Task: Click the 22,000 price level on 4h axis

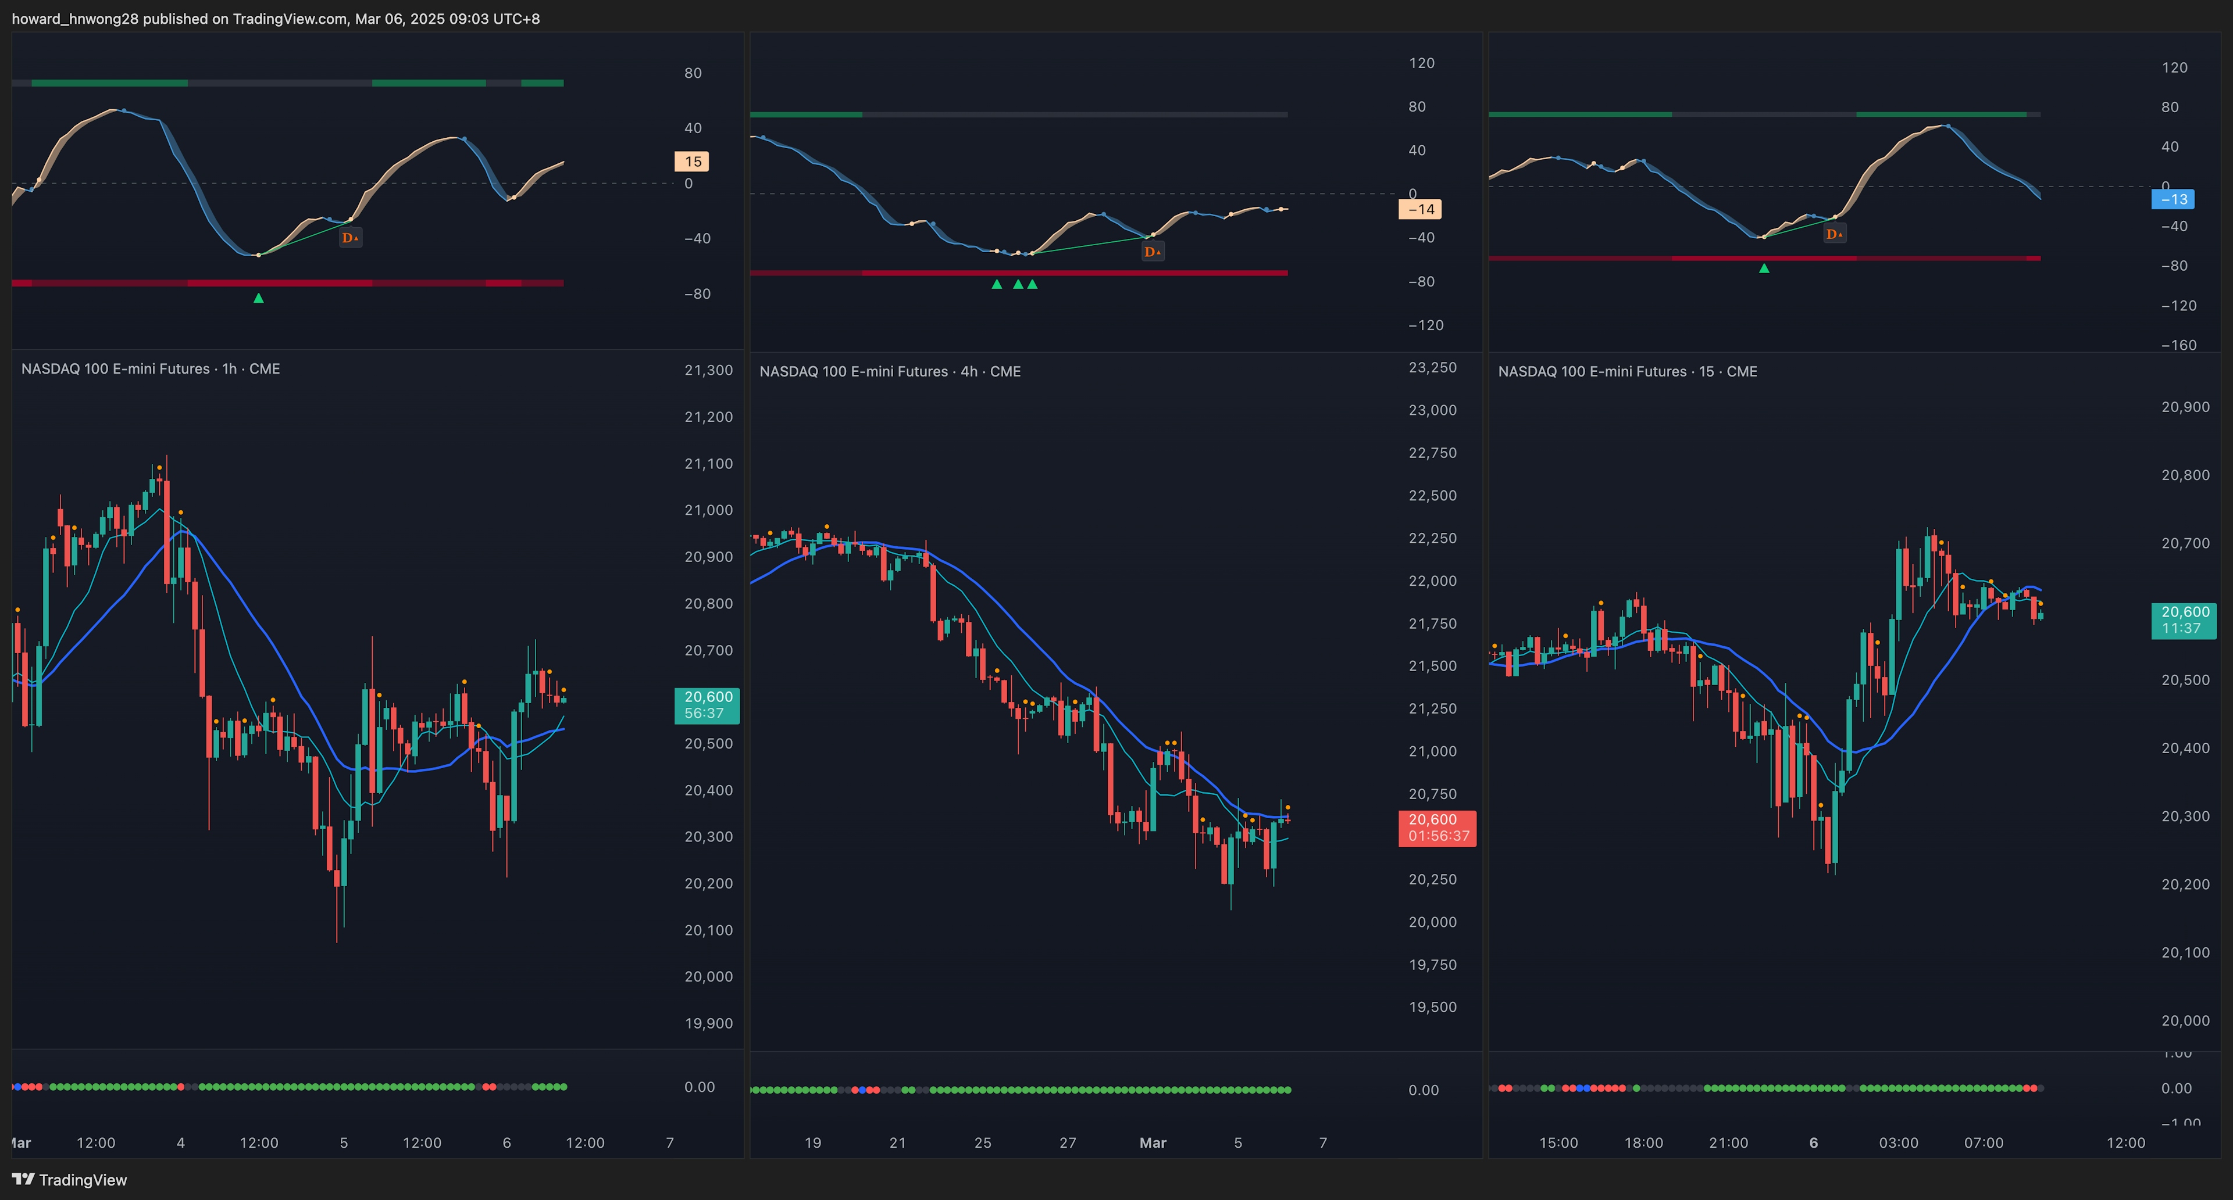Action: point(1433,581)
